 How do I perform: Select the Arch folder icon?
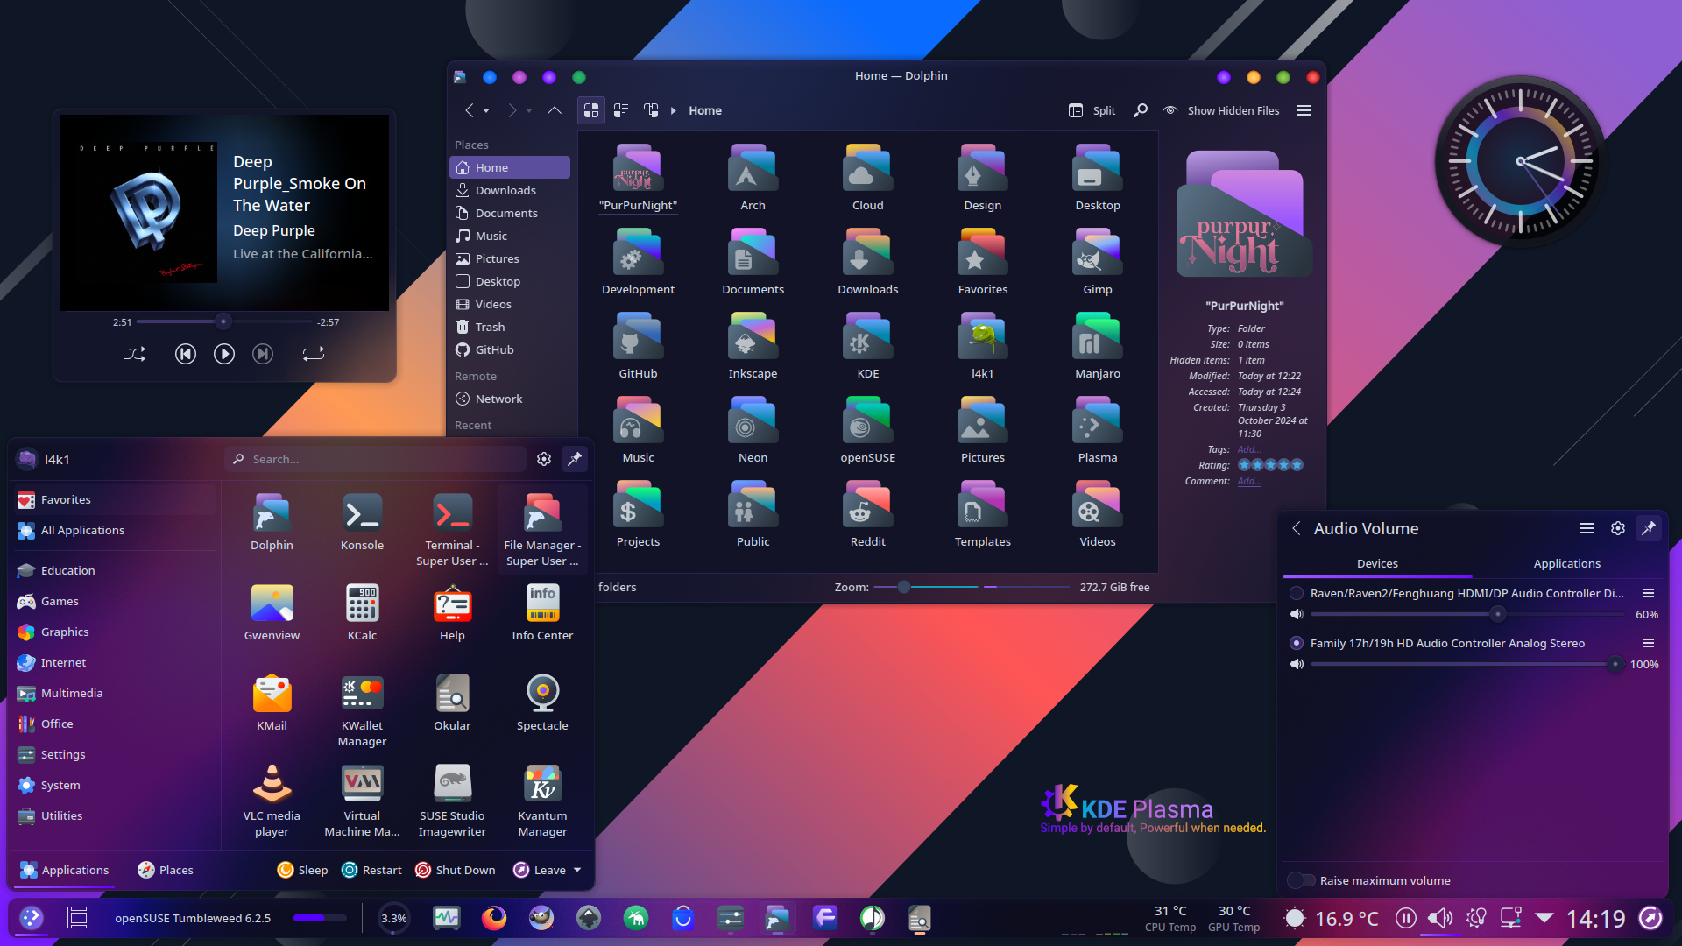point(753,169)
